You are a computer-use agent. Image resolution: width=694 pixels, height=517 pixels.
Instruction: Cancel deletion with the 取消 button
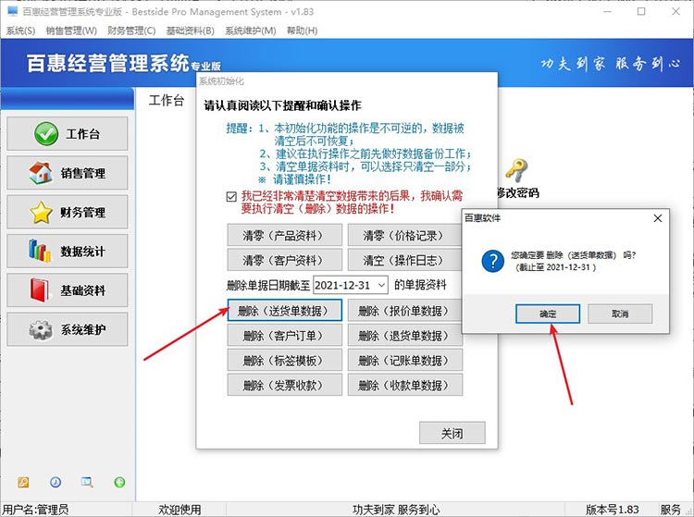[x=620, y=314]
